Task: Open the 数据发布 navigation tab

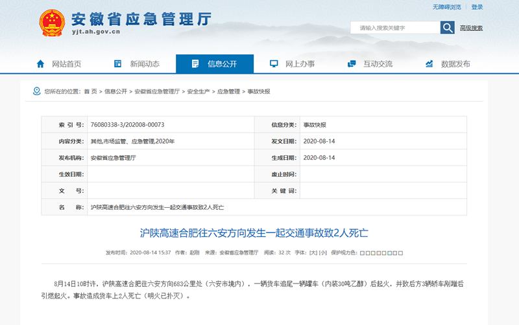Action: click(448, 63)
